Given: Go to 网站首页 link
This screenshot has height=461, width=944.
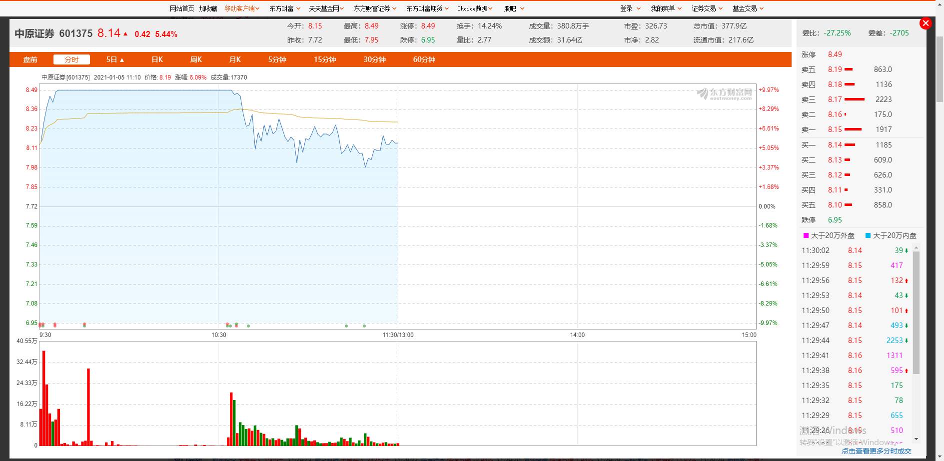Looking at the screenshot, I should coord(182,8).
